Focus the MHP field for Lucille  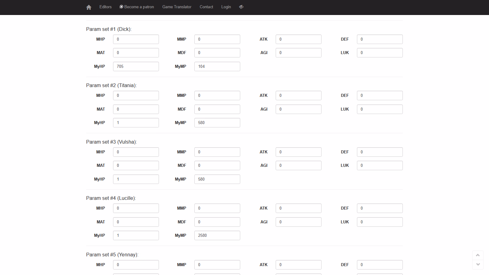tap(136, 208)
